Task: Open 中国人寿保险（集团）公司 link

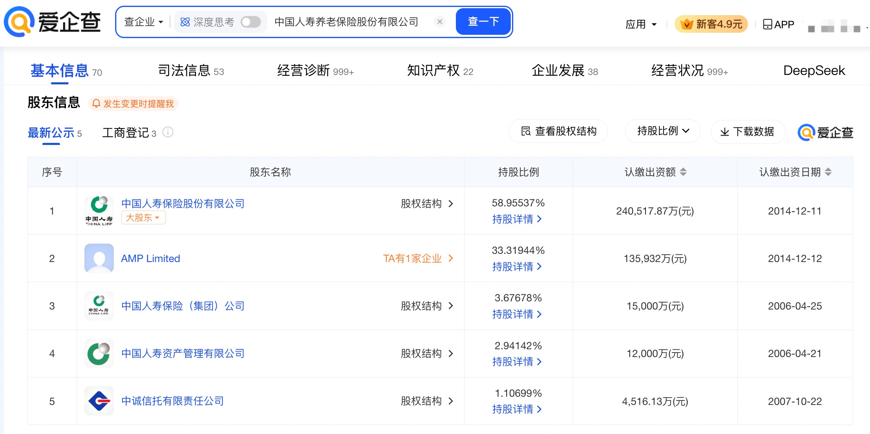Action: pos(183,306)
